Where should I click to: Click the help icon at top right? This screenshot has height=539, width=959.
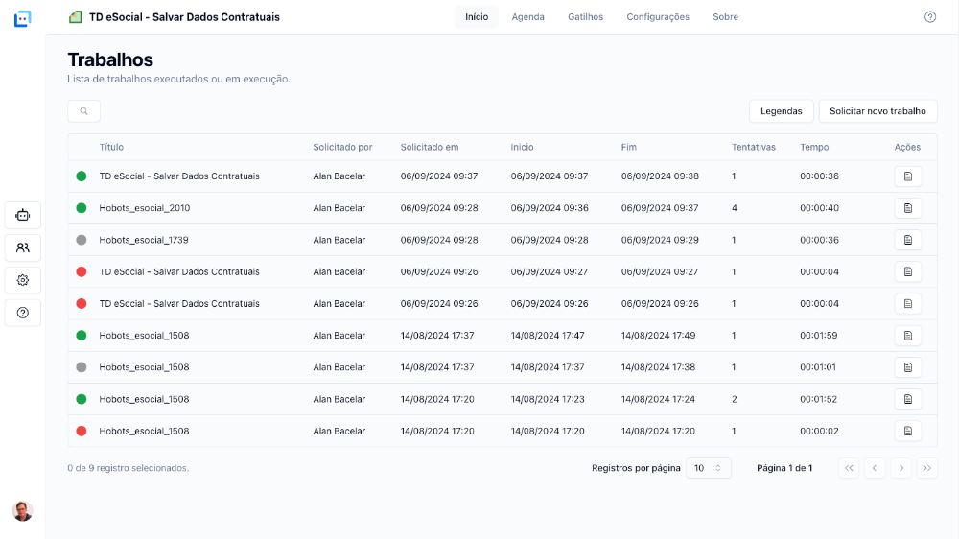pos(929,17)
